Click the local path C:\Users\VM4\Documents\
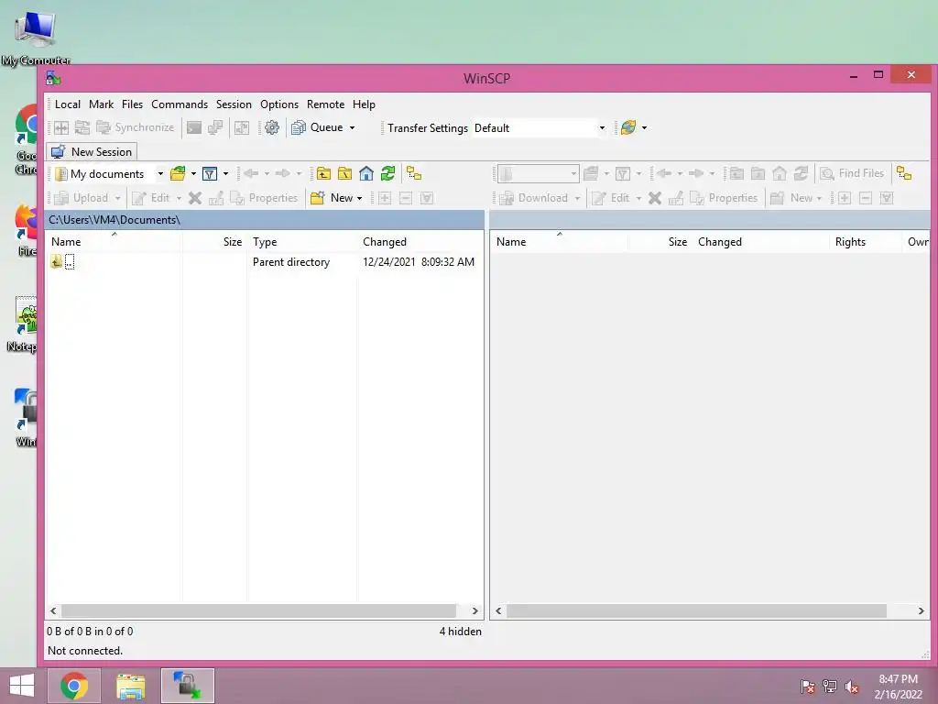938x704 pixels. click(115, 220)
